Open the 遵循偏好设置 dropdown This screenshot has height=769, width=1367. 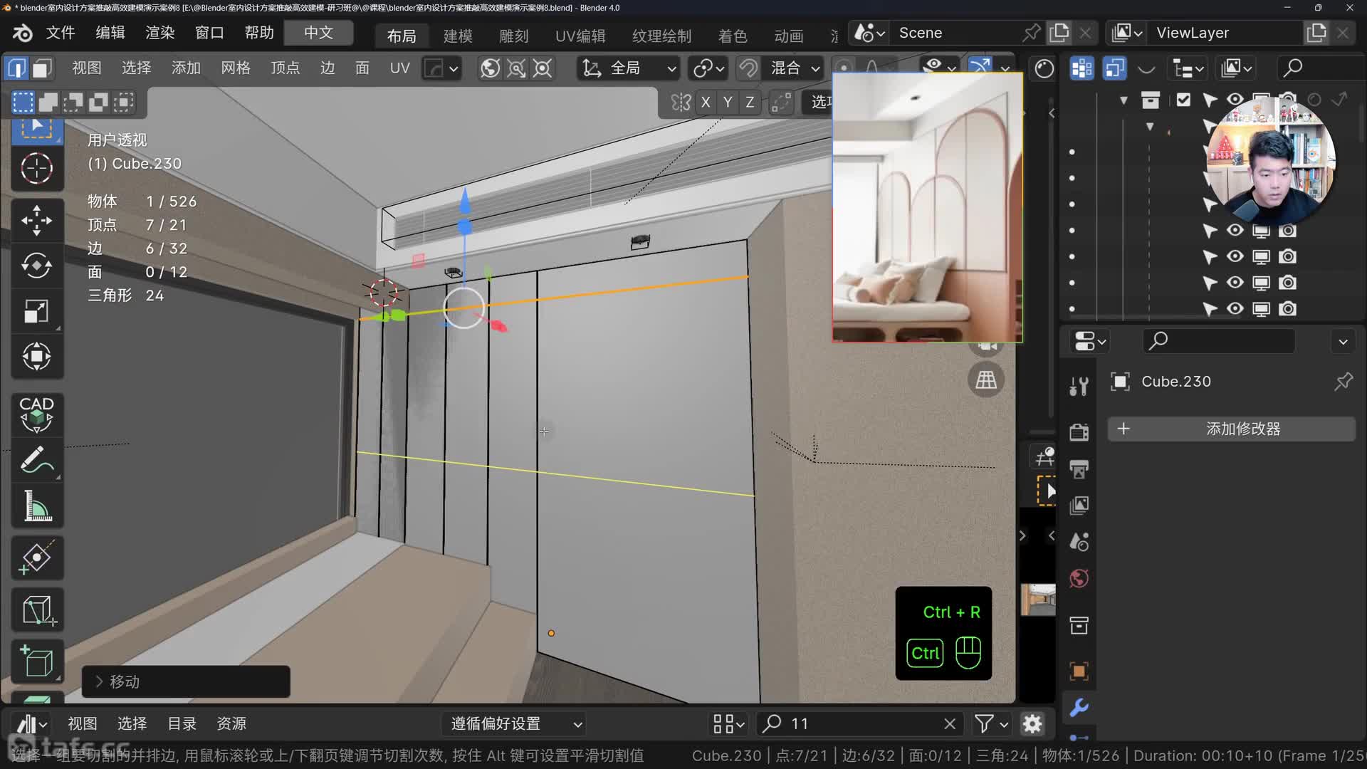click(516, 724)
